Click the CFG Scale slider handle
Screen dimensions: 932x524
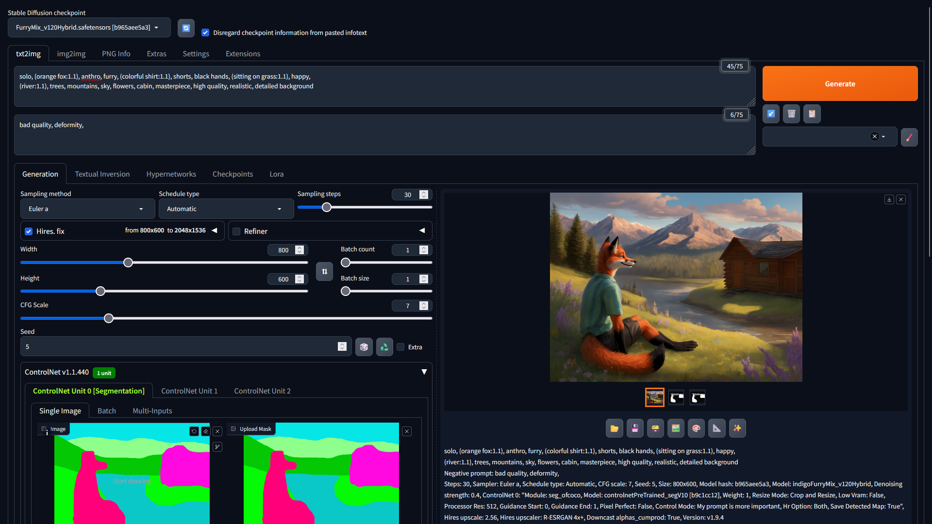109,318
